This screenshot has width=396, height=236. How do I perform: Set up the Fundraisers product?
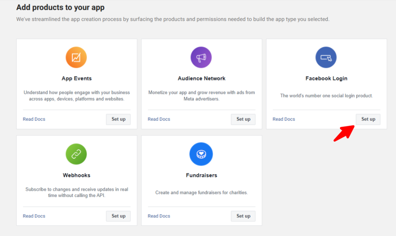tap(243, 216)
